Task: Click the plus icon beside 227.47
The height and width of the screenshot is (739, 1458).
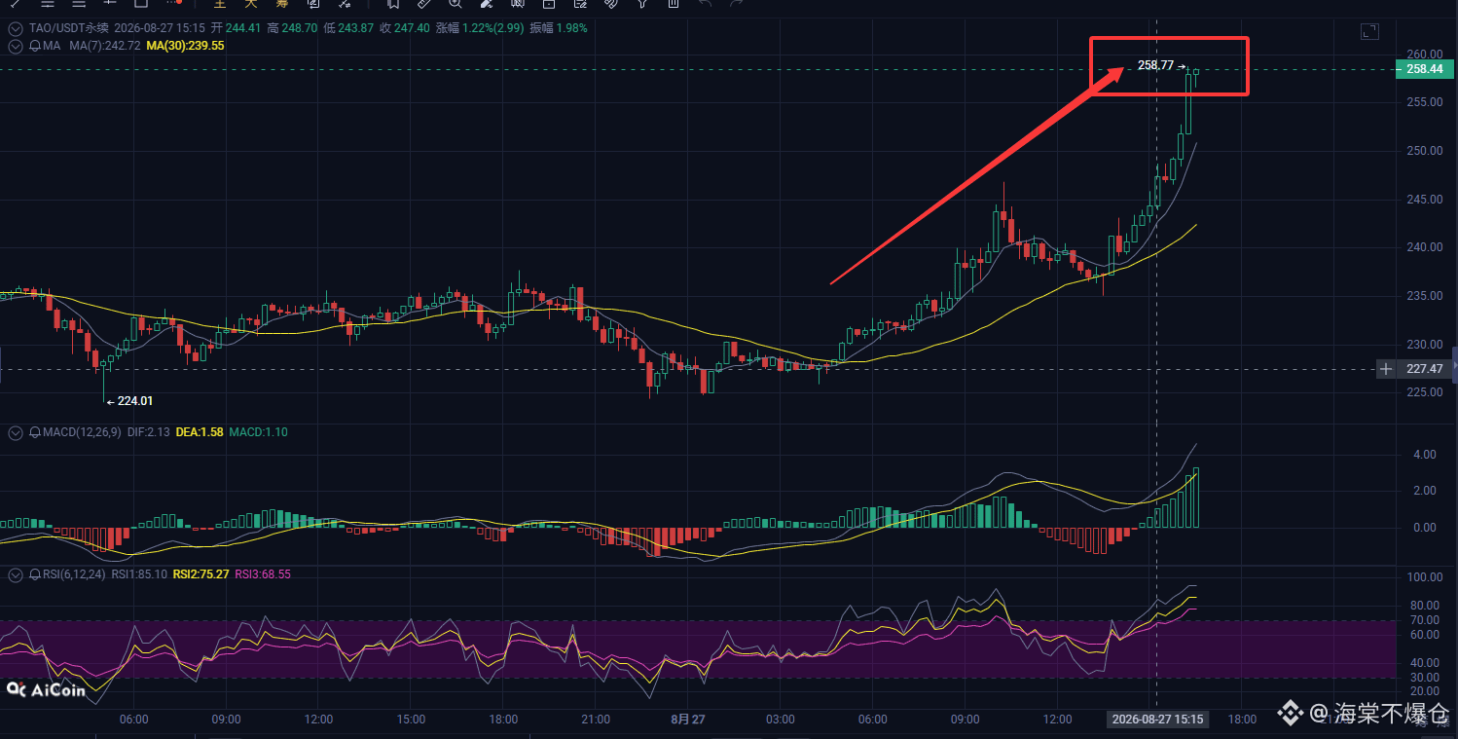Action: pos(1386,369)
